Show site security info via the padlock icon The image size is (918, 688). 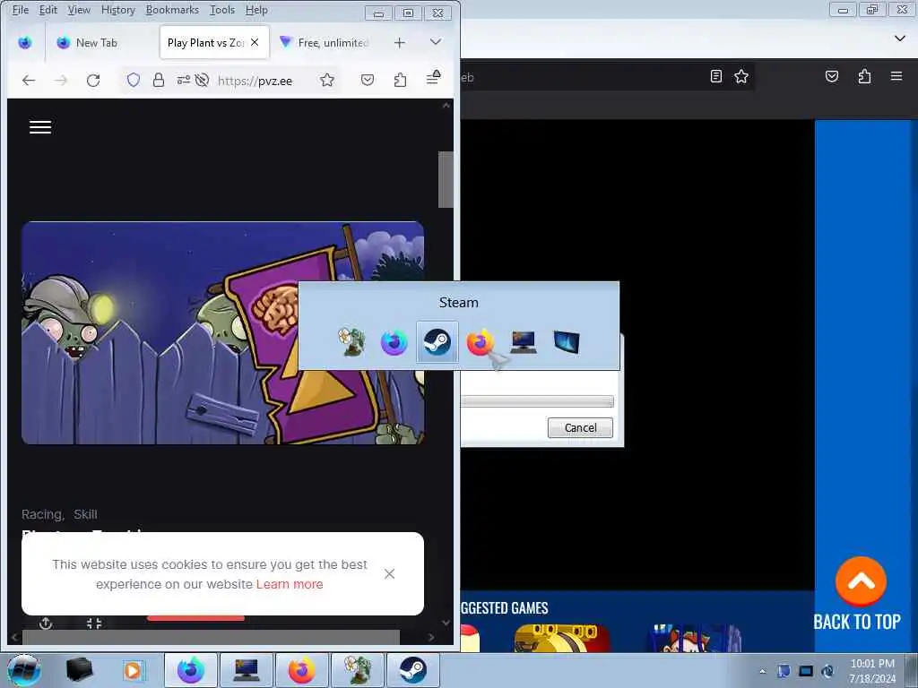tap(158, 80)
